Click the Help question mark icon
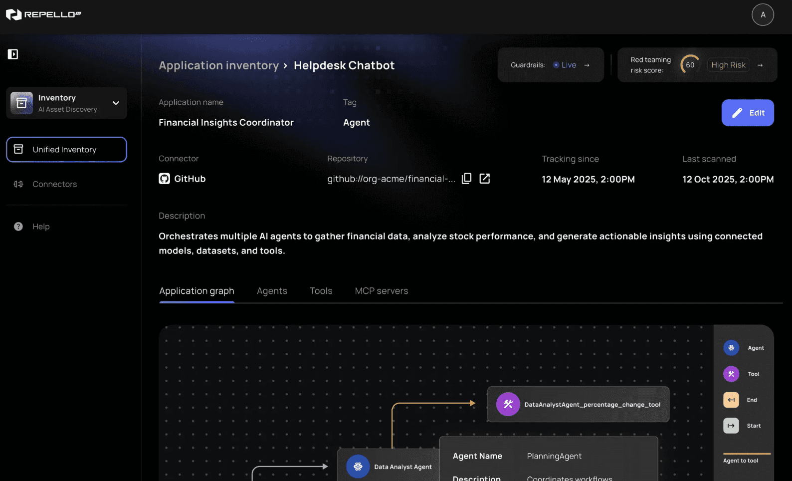 (x=18, y=227)
